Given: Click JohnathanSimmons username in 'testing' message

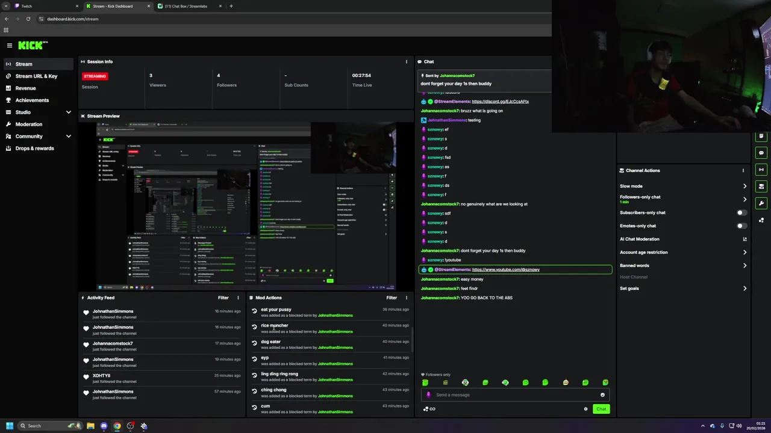Looking at the screenshot, I should (447, 120).
